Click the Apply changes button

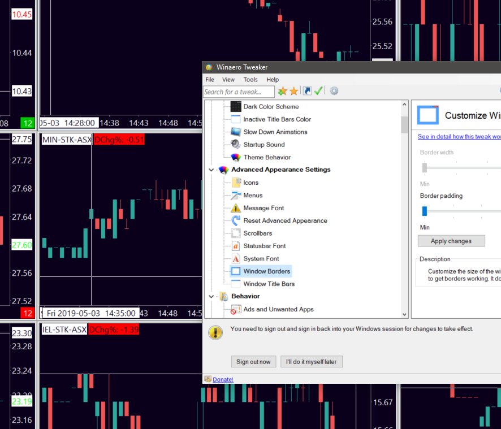point(451,241)
